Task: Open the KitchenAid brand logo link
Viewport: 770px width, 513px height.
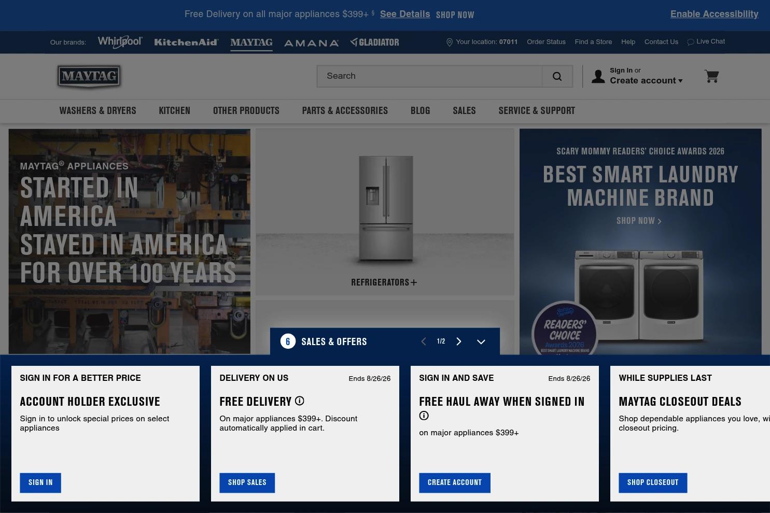Action: tap(186, 42)
